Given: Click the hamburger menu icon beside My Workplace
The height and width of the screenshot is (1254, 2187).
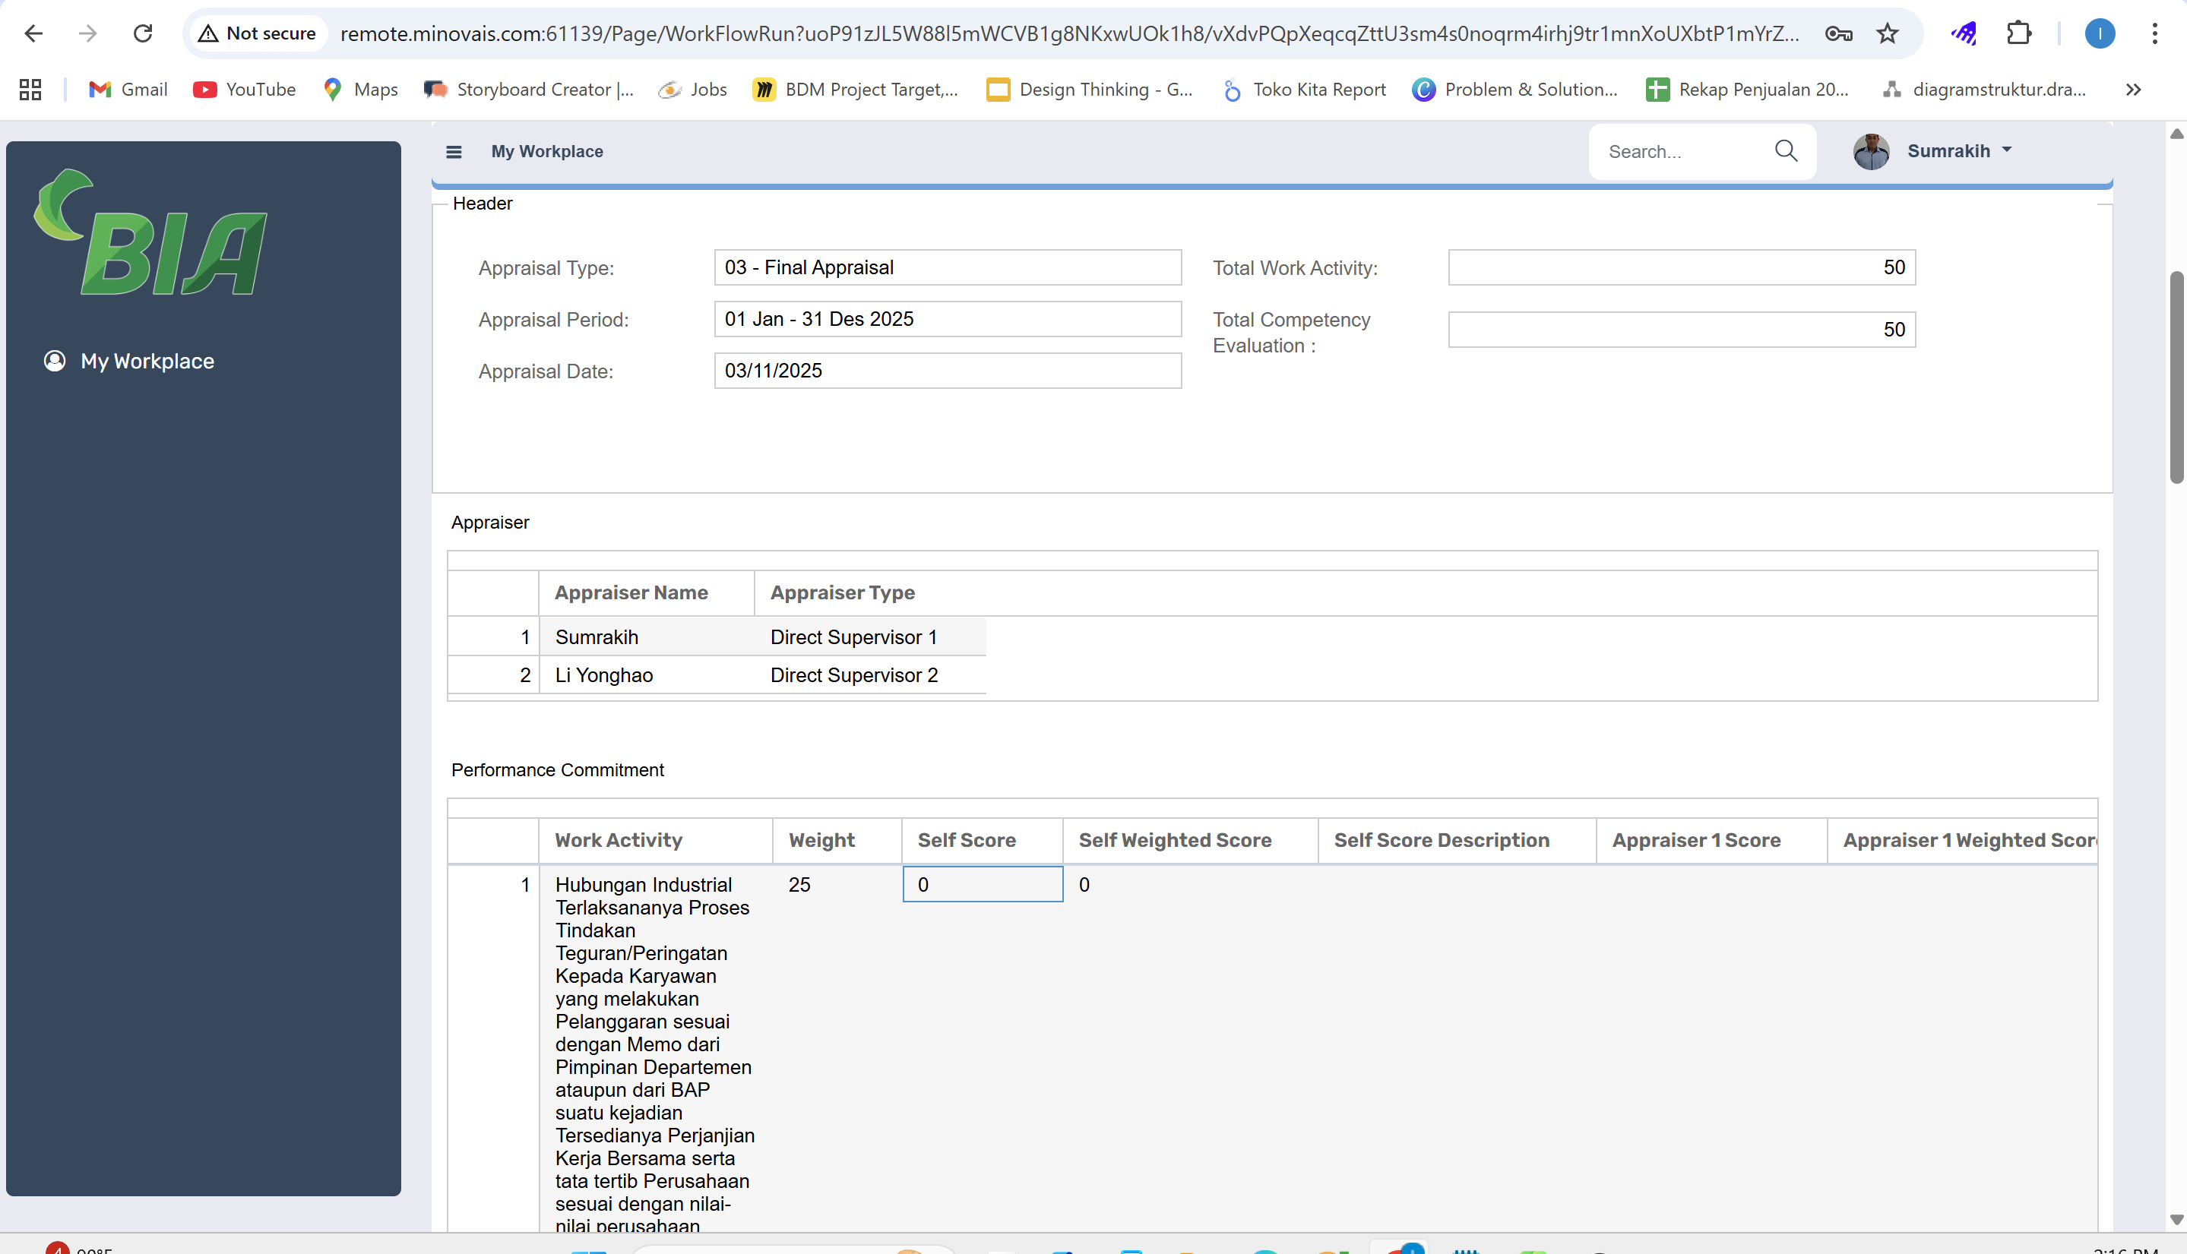Looking at the screenshot, I should [x=453, y=152].
